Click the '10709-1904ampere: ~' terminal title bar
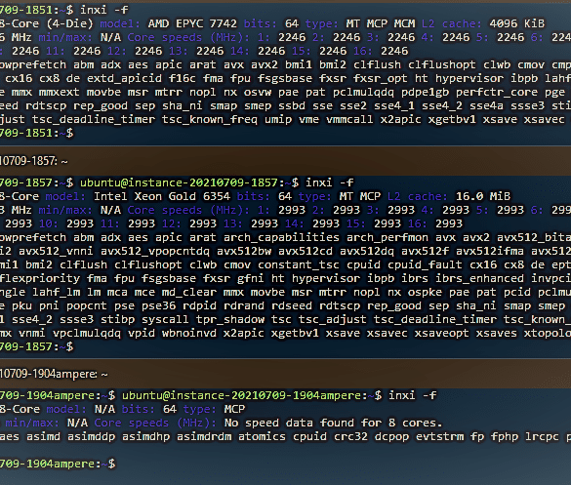This screenshot has width=571, height=485. [x=285, y=374]
